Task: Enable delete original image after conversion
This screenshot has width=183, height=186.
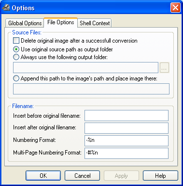Action: 16,41
